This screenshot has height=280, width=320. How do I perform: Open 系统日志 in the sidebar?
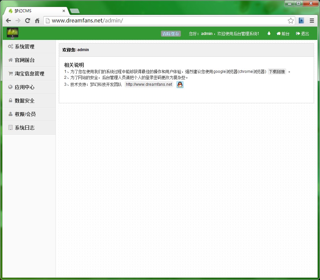pos(29,128)
